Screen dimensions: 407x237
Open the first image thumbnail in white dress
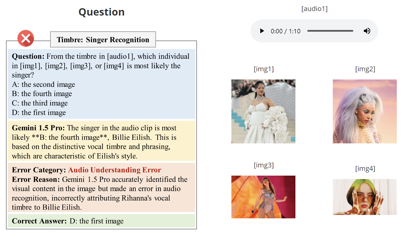click(x=263, y=111)
